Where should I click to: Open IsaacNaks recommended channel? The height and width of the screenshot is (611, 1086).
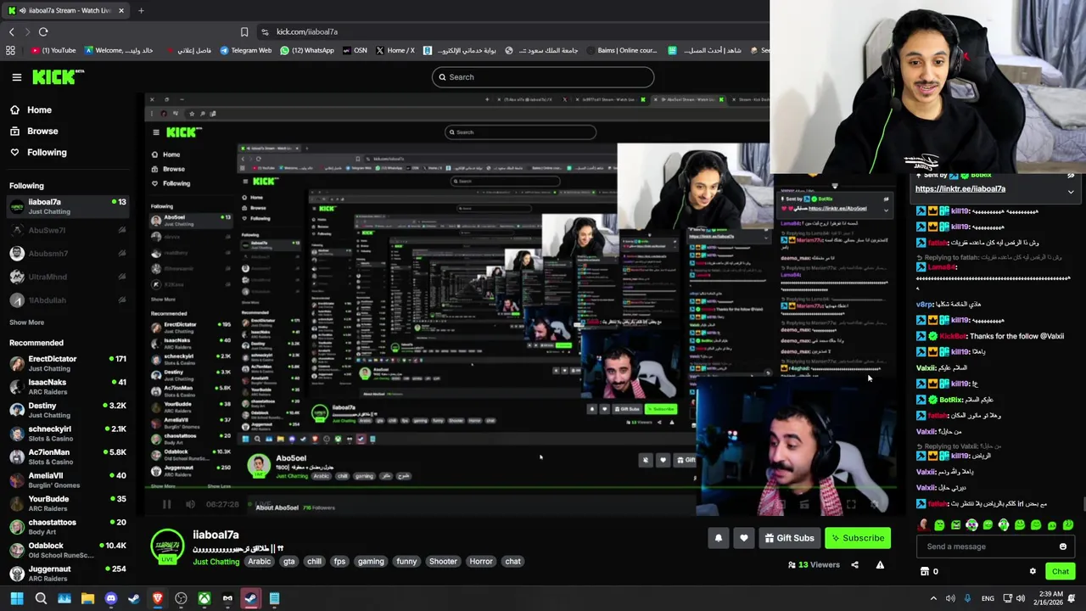[x=66, y=386]
